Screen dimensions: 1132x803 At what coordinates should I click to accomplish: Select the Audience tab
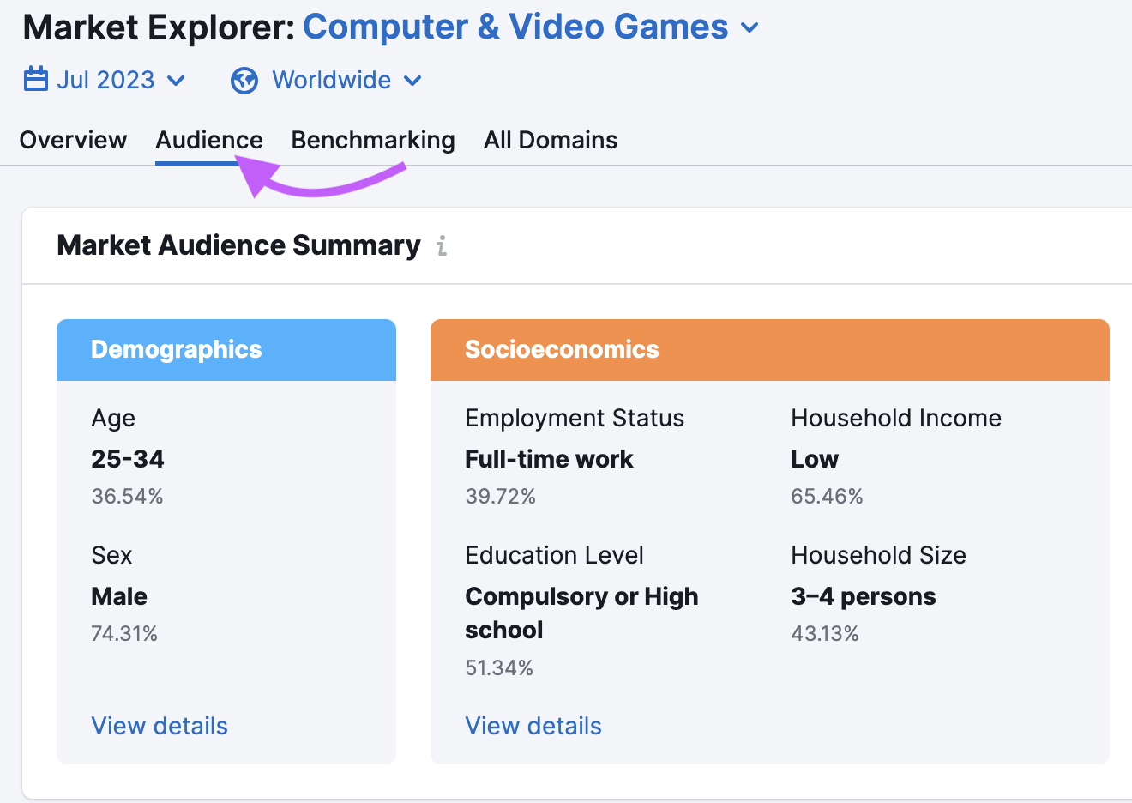pos(208,139)
